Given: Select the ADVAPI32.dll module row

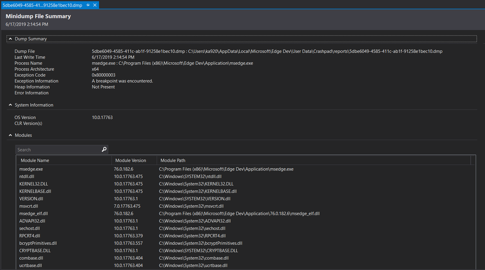Looking at the screenshot, I should 245,221.
